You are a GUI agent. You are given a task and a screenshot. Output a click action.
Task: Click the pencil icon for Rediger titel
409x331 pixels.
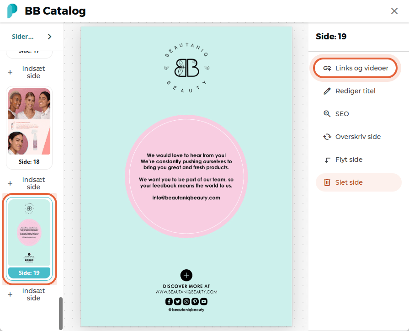tap(327, 91)
